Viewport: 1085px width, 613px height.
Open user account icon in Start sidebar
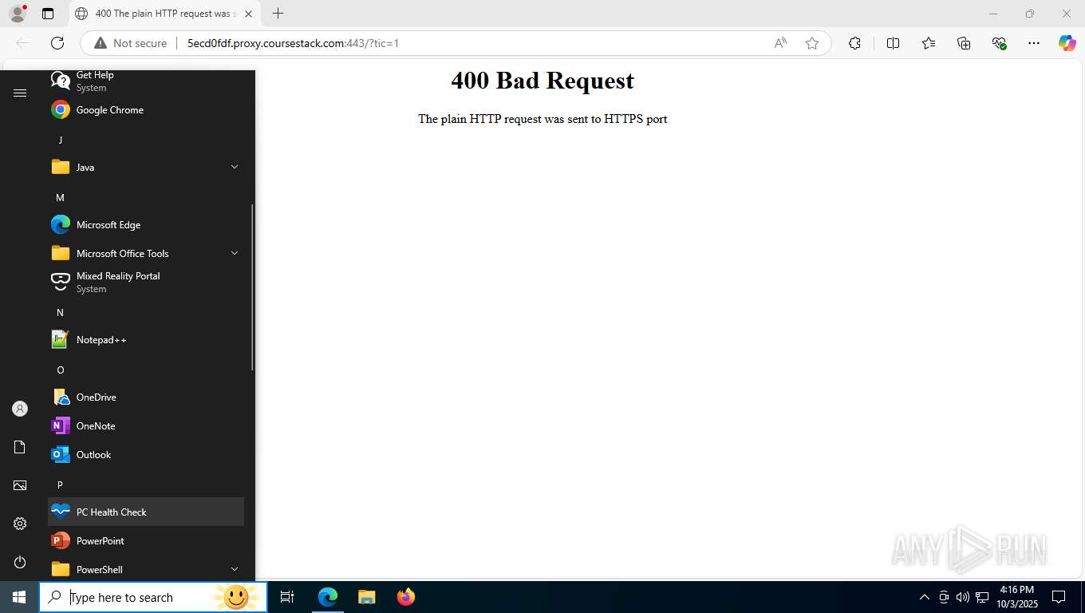click(x=20, y=409)
